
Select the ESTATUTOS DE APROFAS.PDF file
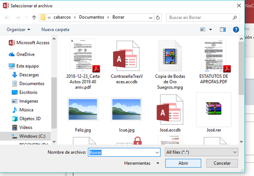214,61
